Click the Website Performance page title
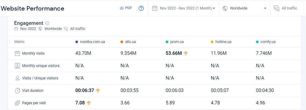 (x=32, y=8)
